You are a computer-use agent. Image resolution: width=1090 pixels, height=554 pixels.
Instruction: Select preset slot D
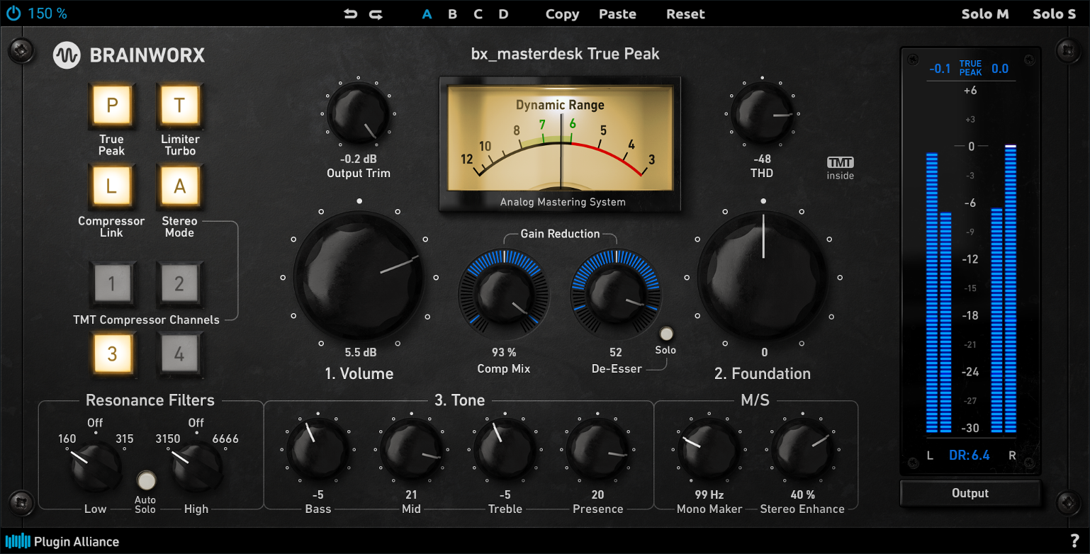click(503, 13)
